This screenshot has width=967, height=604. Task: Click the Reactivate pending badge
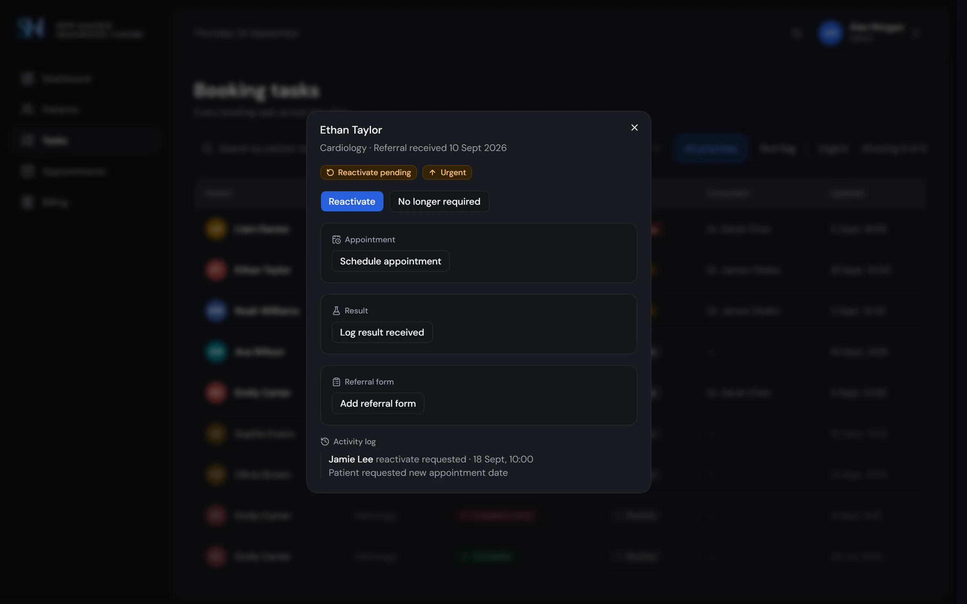(x=368, y=172)
